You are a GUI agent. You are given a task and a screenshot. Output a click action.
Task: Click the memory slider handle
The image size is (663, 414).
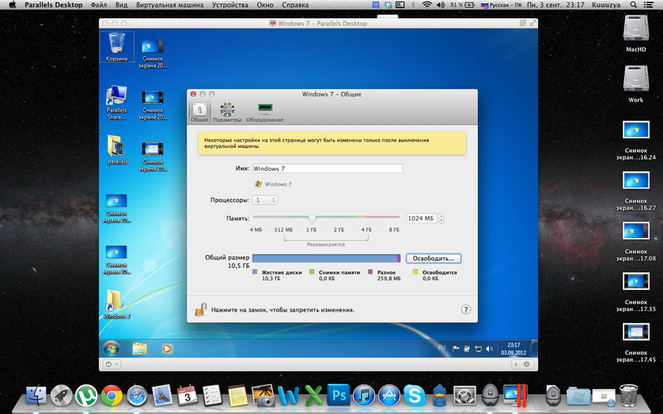(312, 219)
